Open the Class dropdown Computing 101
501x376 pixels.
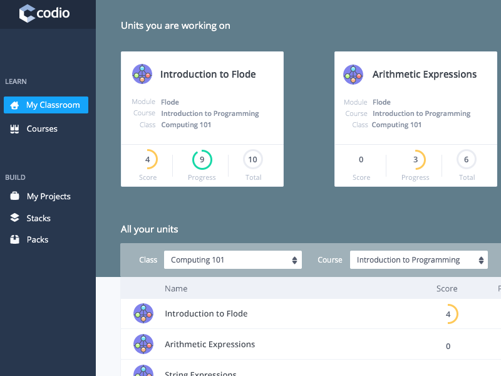click(x=232, y=259)
